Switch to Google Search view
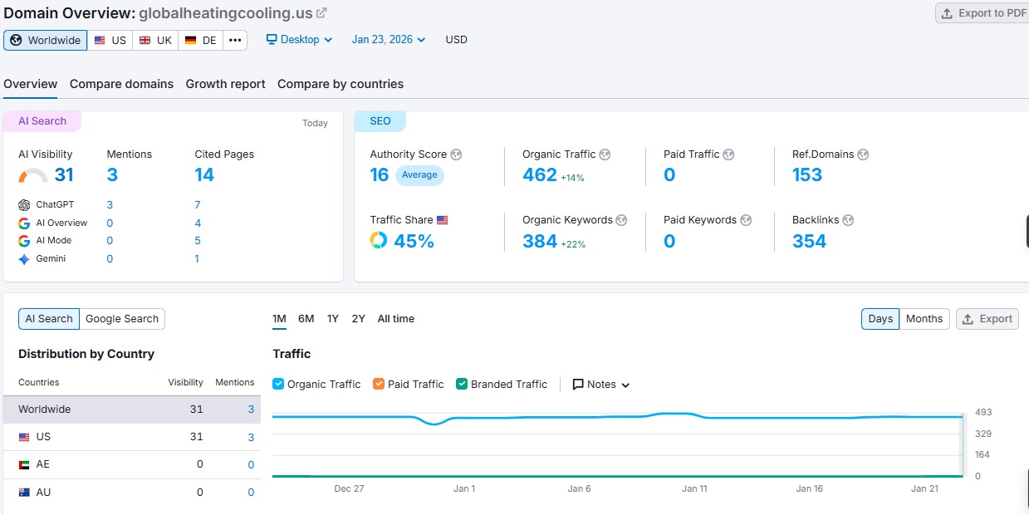 pos(121,318)
